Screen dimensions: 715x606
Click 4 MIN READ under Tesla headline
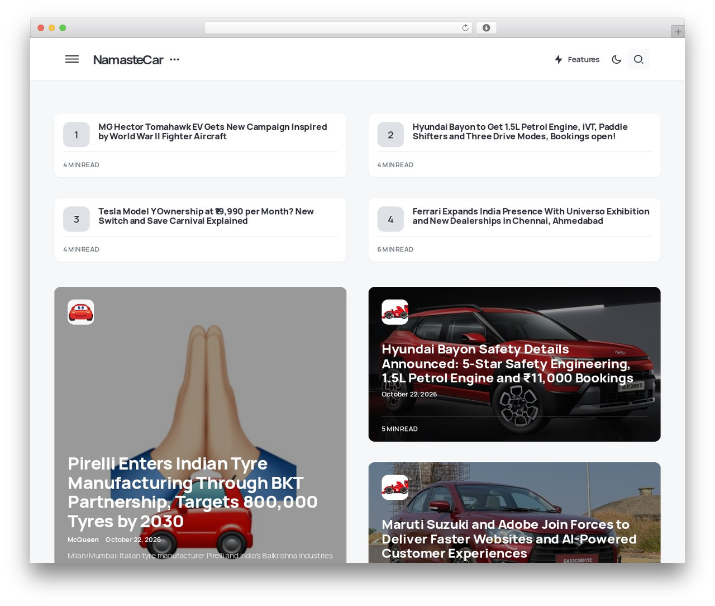pos(81,249)
